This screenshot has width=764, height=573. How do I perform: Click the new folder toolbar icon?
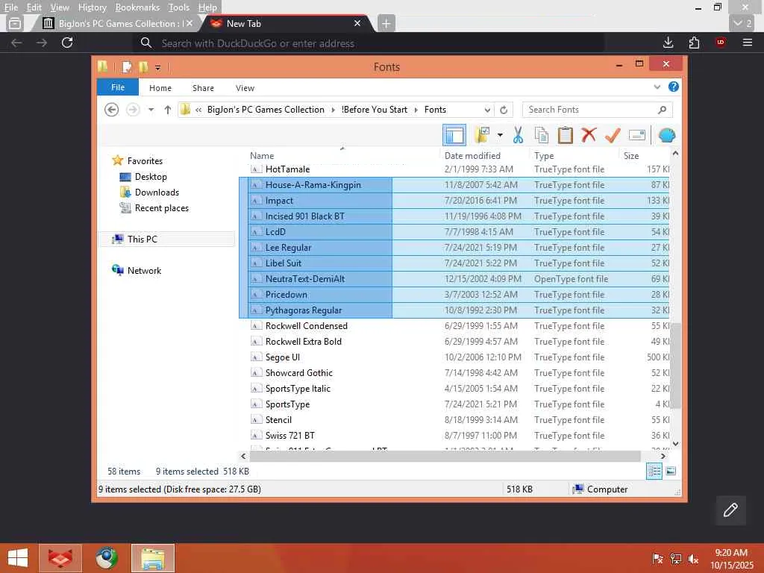point(483,135)
